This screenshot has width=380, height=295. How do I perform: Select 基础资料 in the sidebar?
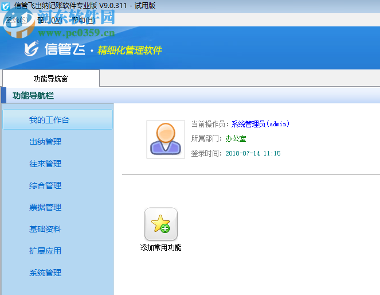(45, 229)
